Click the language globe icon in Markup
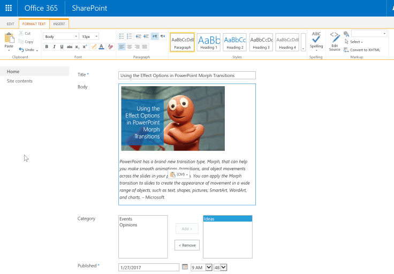The width and height of the screenshot is (394, 274). (x=346, y=34)
